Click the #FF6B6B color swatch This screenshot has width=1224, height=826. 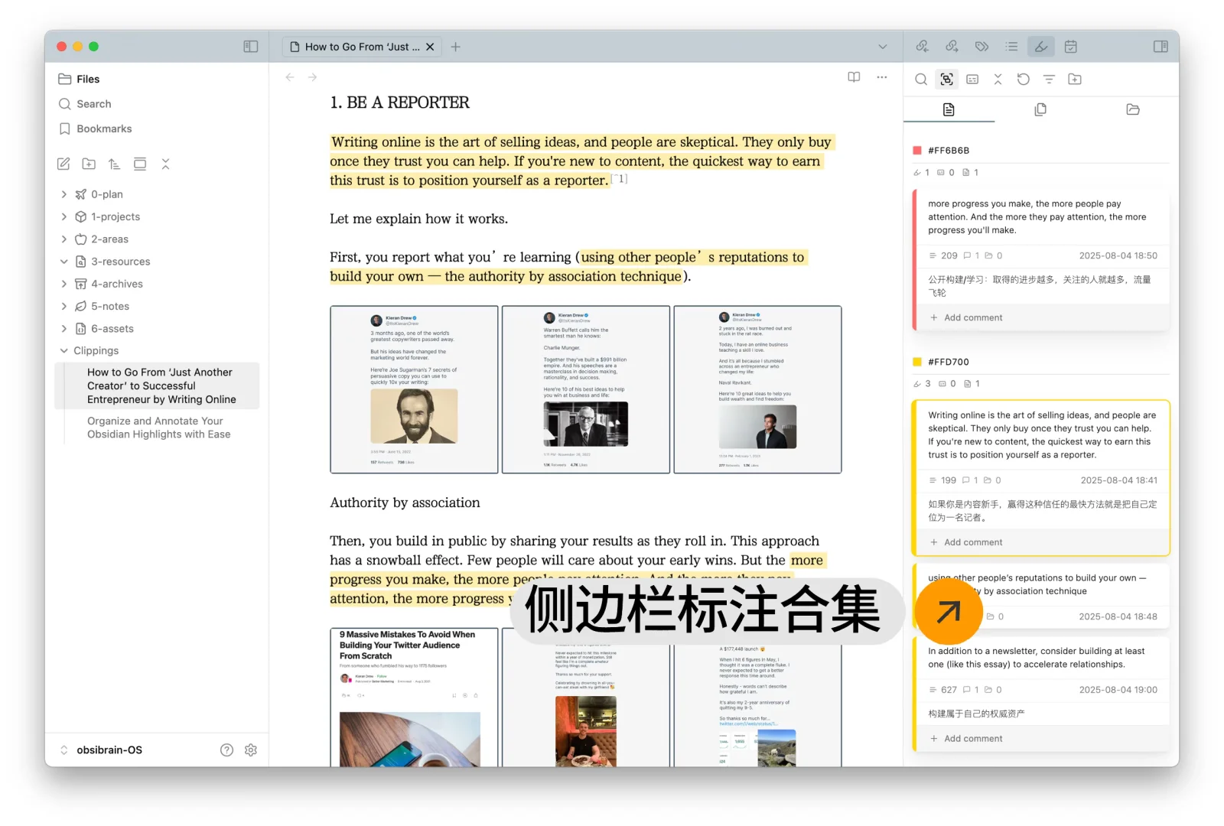pyautogui.click(x=916, y=150)
